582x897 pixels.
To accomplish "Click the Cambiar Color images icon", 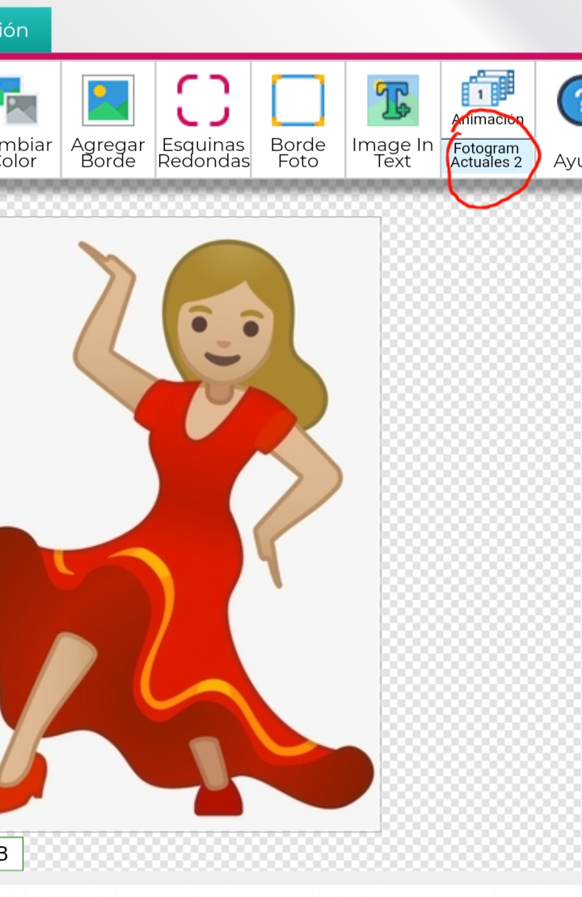I will (19, 100).
